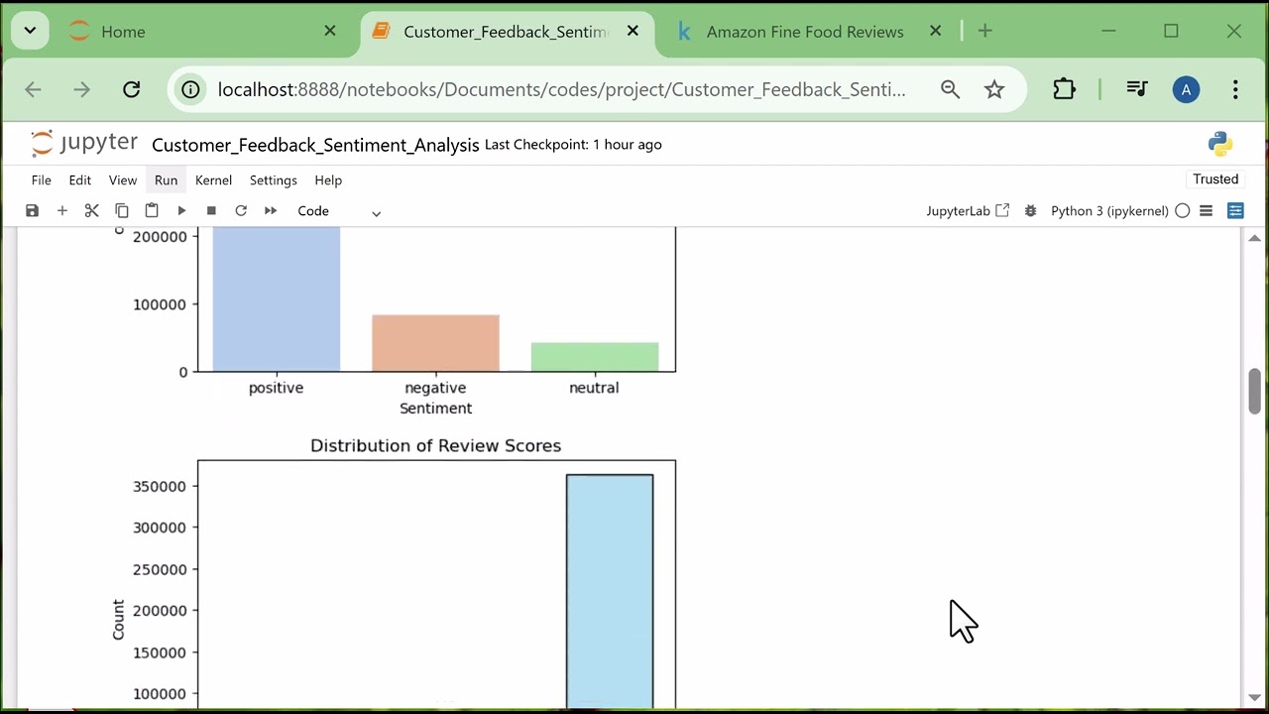Open the Help menu
The height and width of the screenshot is (714, 1269).
coord(328,179)
